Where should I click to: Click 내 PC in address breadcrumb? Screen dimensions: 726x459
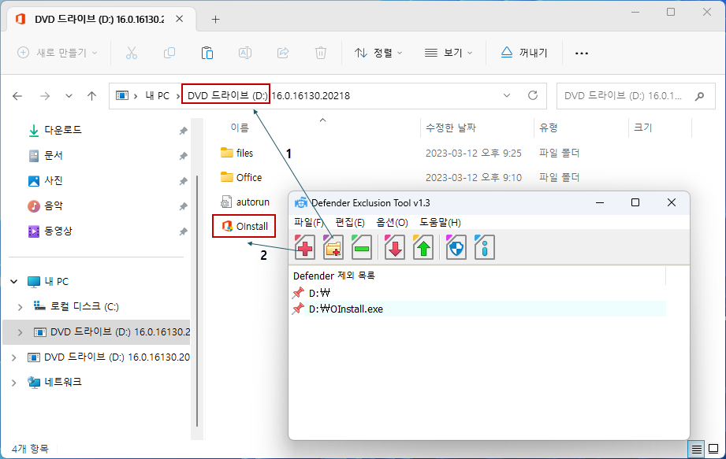pos(158,96)
